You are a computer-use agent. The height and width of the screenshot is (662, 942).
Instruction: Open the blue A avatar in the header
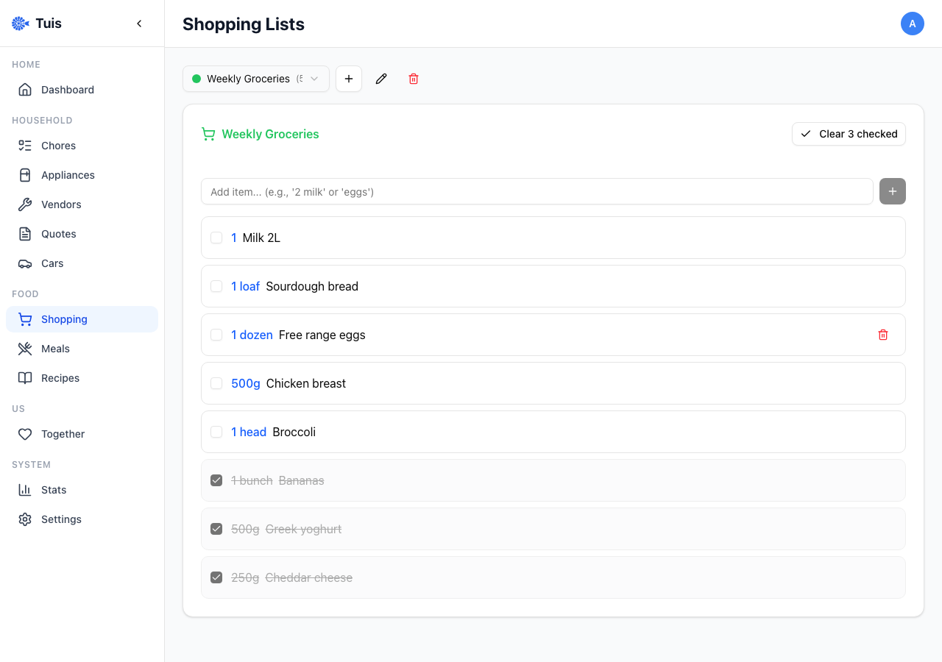pyautogui.click(x=913, y=24)
